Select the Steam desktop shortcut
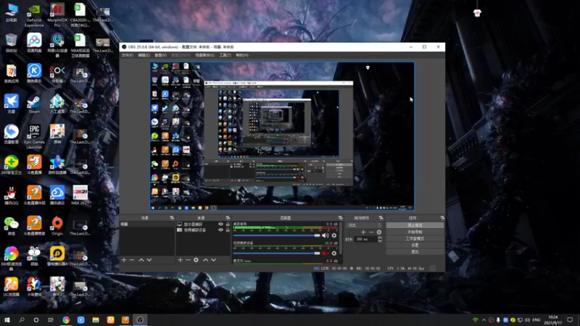Viewport: 580px width, 326px height. [x=34, y=104]
